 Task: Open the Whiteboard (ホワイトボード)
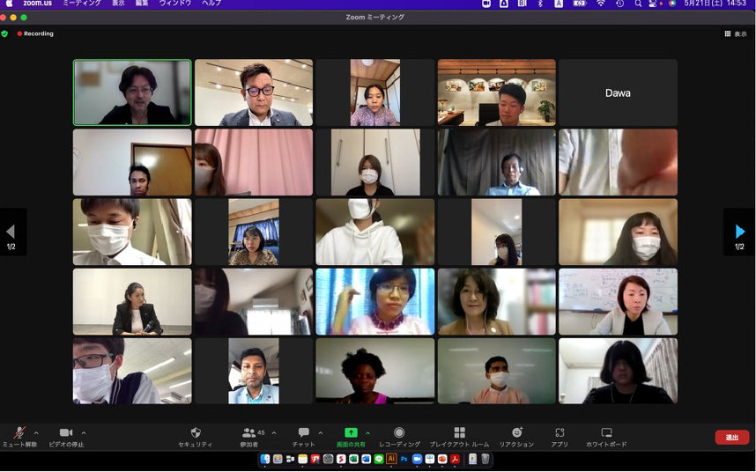606,434
